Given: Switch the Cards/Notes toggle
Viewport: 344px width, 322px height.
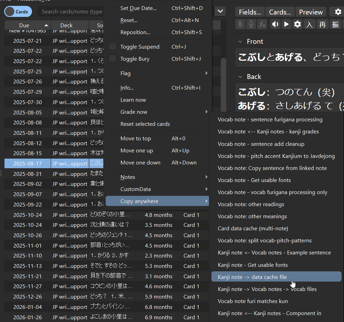Looking at the screenshot, I should pyautogui.click(x=18, y=12).
